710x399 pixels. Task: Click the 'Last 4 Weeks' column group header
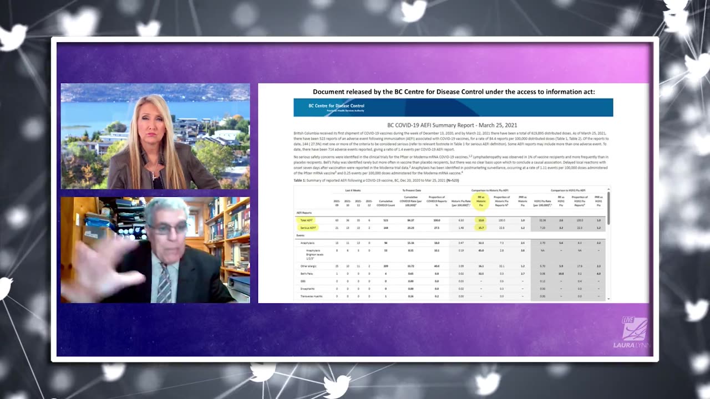[x=353, y=191]
